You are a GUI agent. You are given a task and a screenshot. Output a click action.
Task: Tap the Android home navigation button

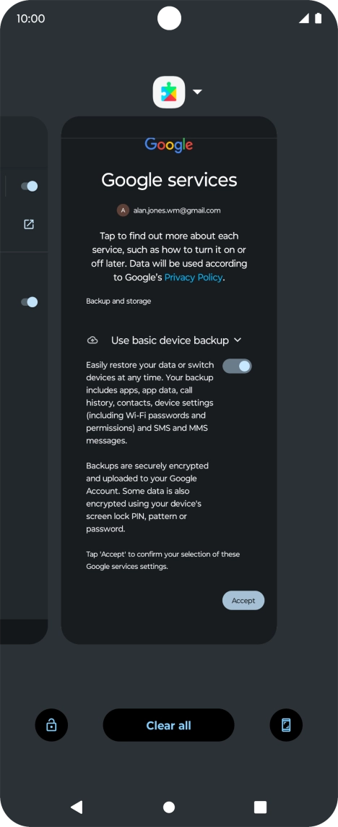tap(169, 807)
